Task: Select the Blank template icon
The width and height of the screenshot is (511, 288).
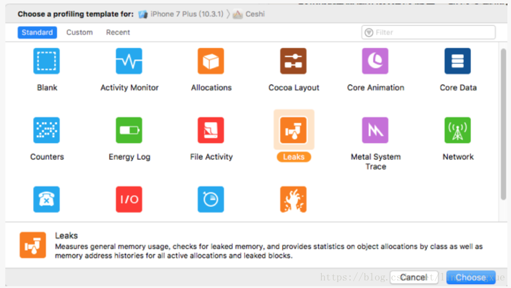Action: (47, 61)
